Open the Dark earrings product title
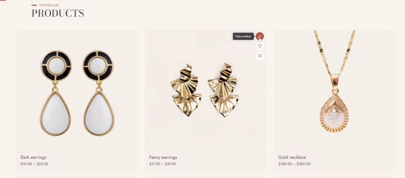Screen dimensions: 405x178 pos(33,157)
